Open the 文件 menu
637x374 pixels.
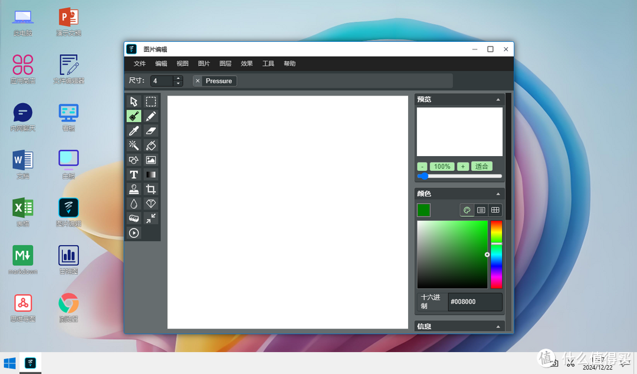[139, 64]
